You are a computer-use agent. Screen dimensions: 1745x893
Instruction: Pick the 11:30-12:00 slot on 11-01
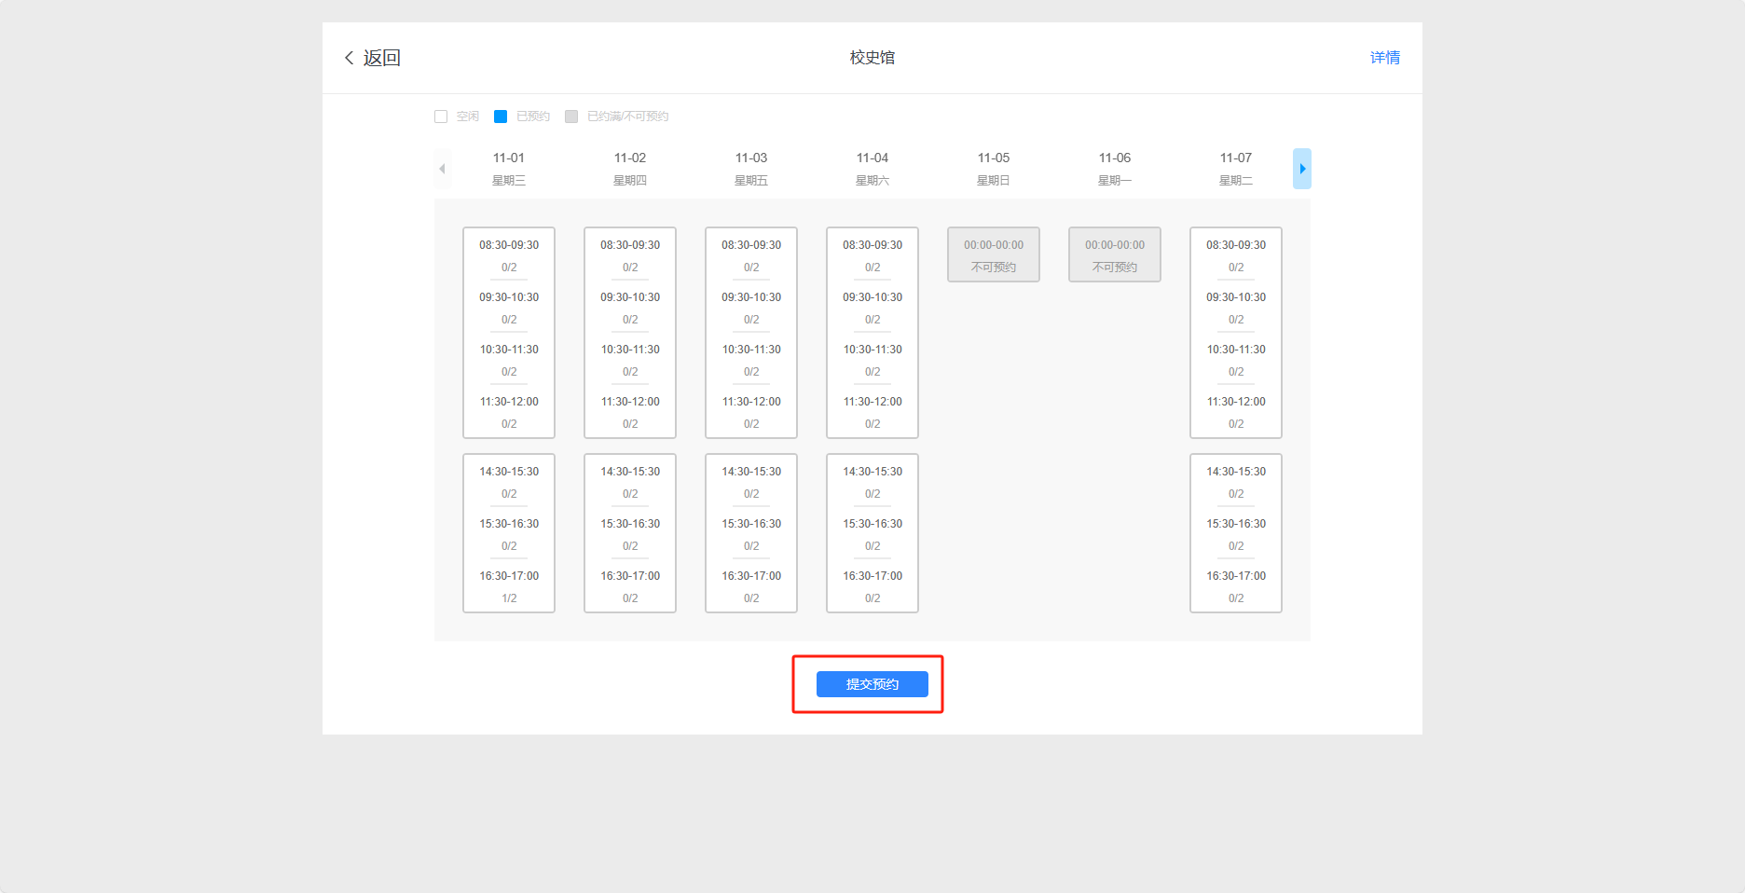(509, 412)
